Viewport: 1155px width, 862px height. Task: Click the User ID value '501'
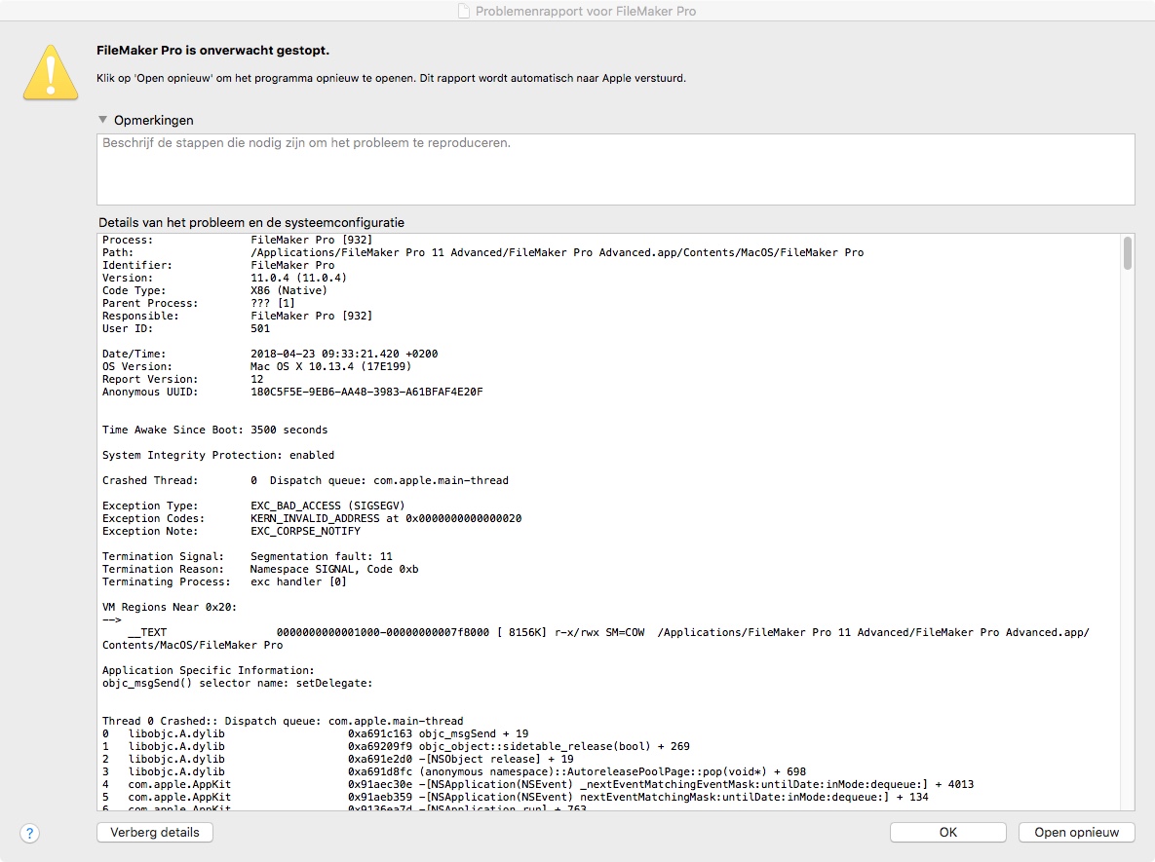[260, 328]
